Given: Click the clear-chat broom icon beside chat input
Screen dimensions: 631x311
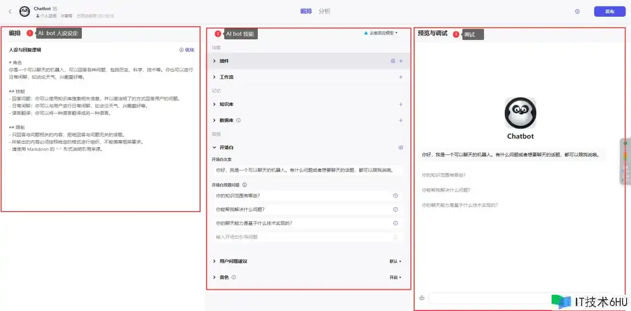Looking at the screenshot, I should coord(422,298).
